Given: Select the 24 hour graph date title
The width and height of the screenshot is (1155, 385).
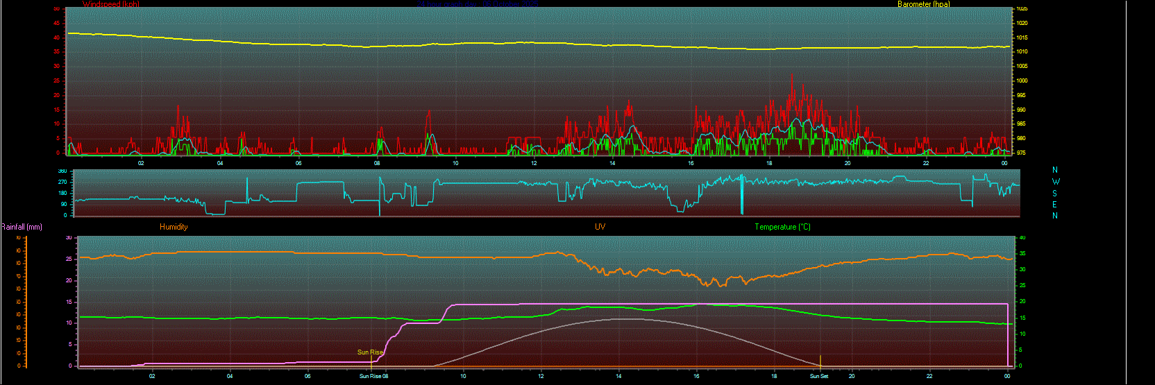Looking at the screenshot, I should [479, 4].
